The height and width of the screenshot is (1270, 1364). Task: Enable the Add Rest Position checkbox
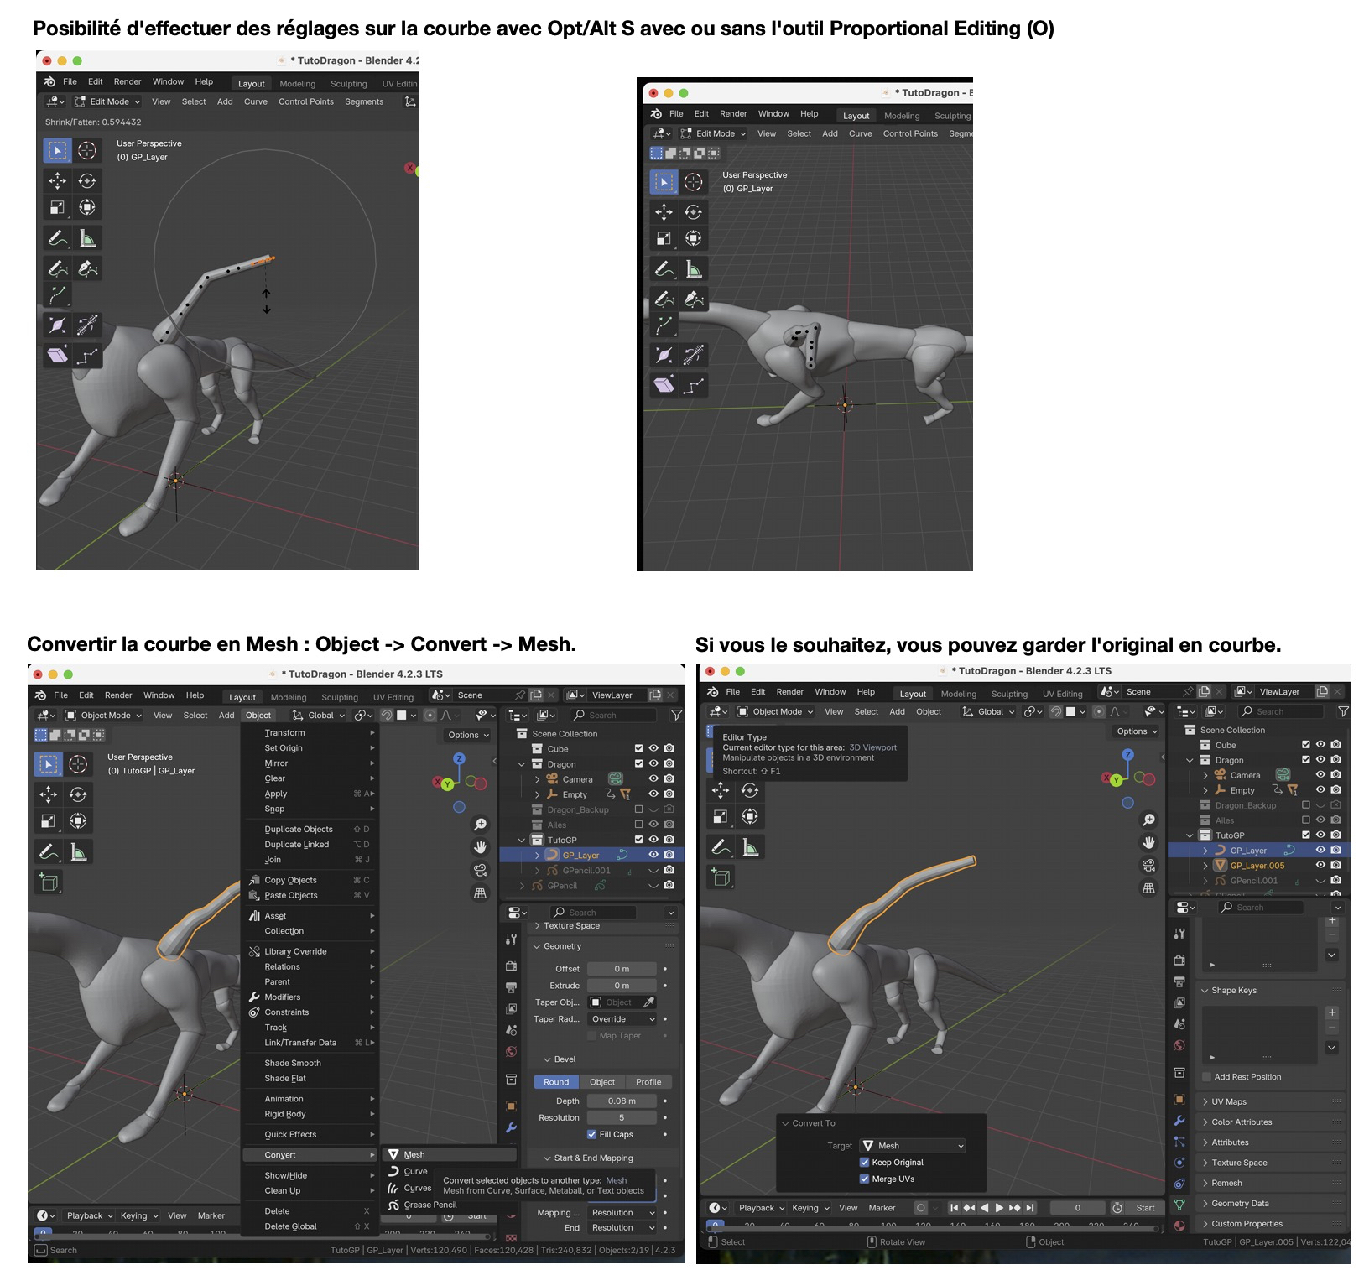pyautogui.click(x=1206, y=1077)
